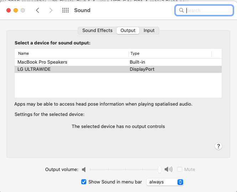Switch to the Input tab
237x192 pixels.
point(149,31)
